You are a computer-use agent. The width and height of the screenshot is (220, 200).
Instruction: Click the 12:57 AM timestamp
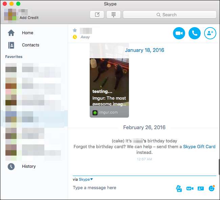click(145, 159)
